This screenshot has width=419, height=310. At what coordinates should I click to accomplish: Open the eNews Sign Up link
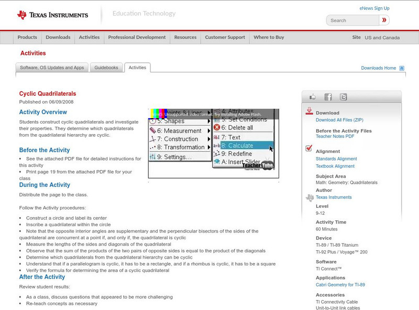click(x=374, y=8)
